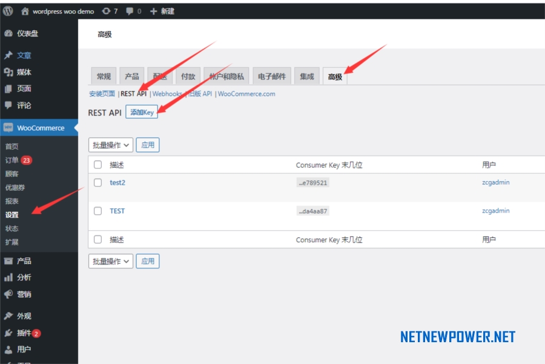Open 状态 in the WooCommerce submenu

12,228
